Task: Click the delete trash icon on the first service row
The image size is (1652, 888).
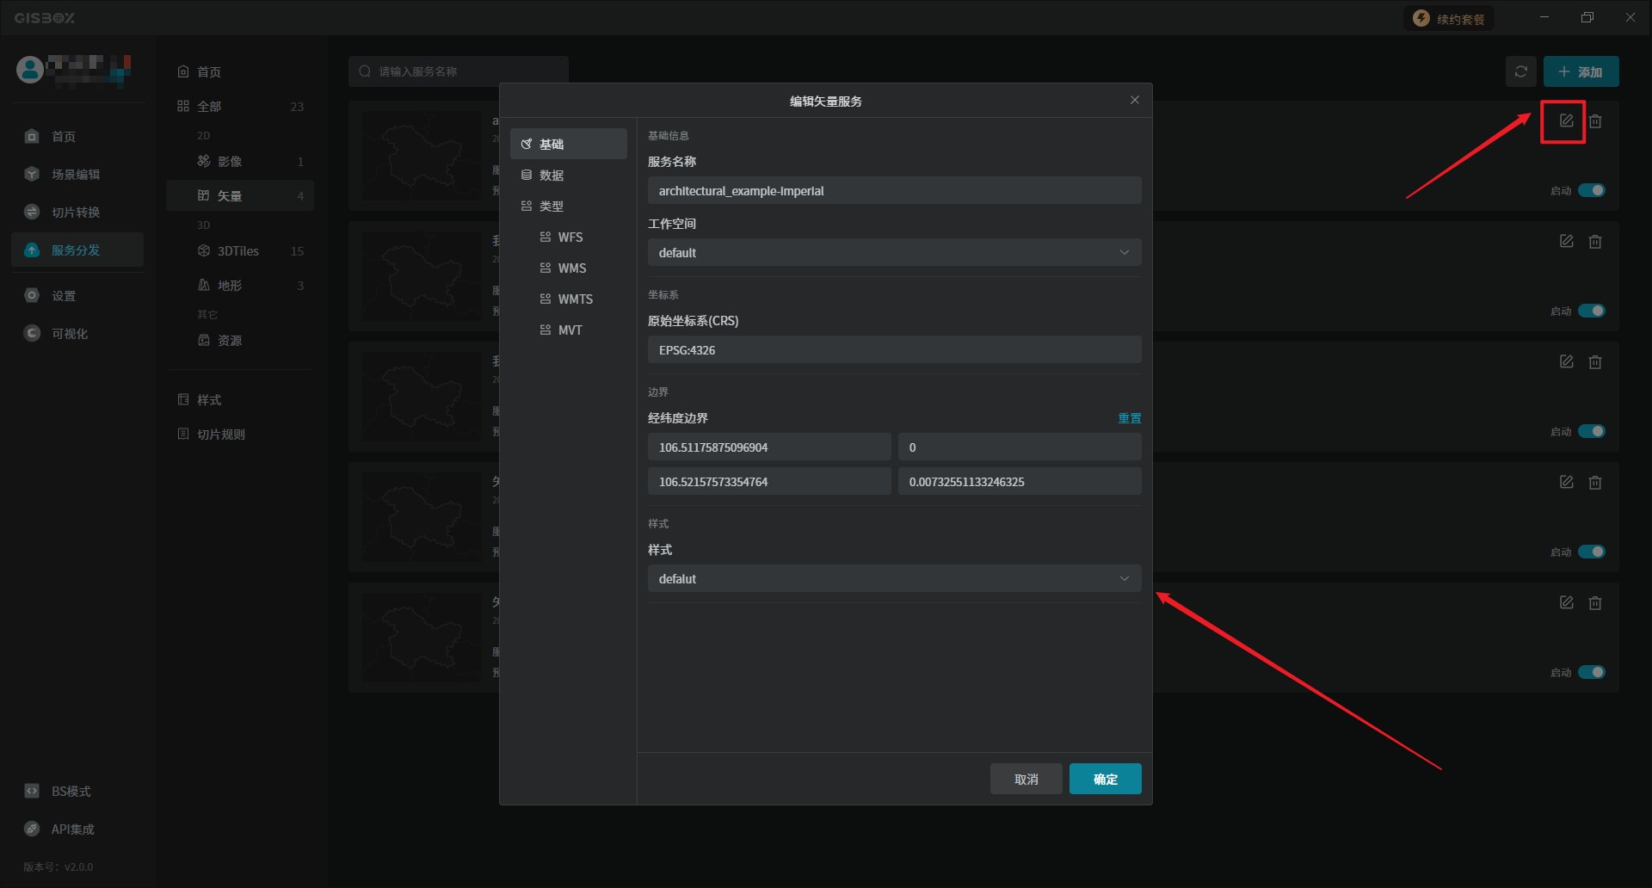Action: tap(1595, 121)
